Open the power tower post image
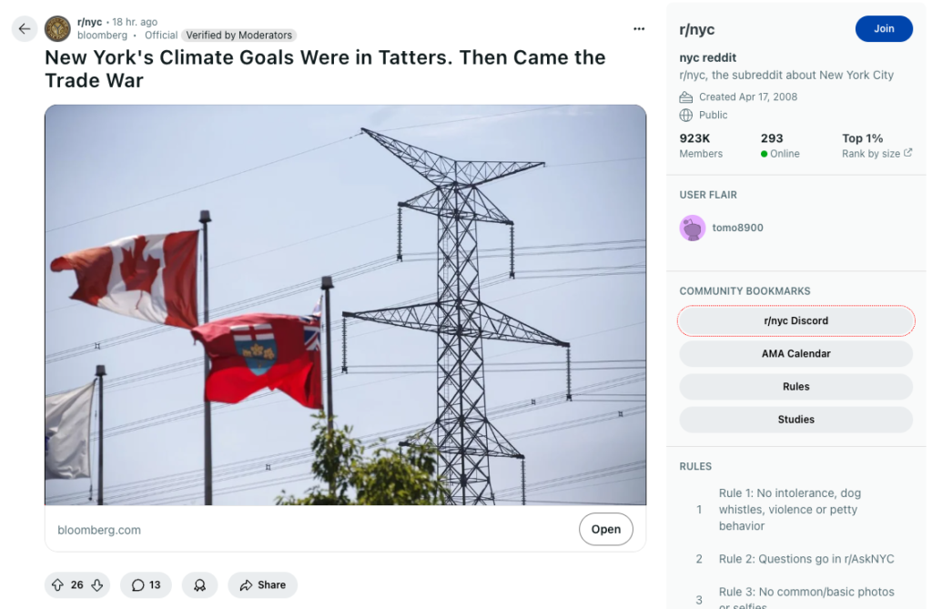Image resolution: width=932 pixels, height=609 pixels. click(x=345, y=305)
